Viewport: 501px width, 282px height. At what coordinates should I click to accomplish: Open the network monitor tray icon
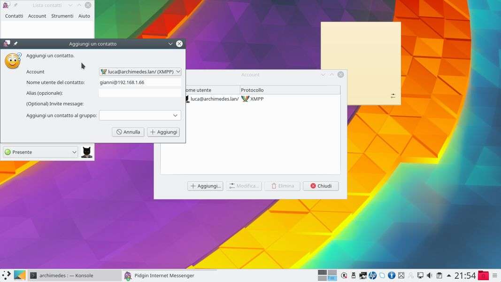[x=420, y=275]
